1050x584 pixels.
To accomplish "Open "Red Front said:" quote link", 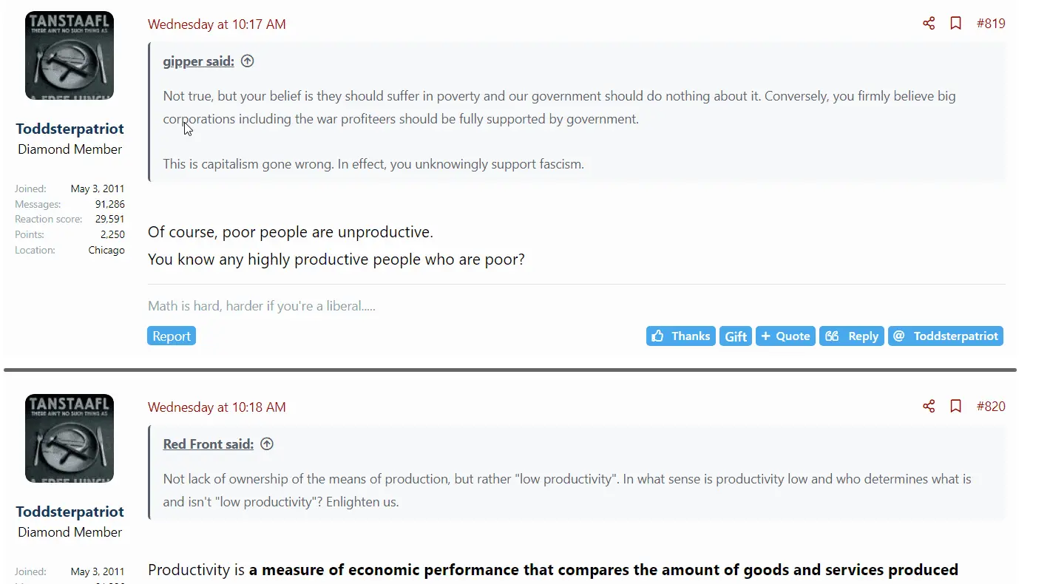I will click(208, 444).
